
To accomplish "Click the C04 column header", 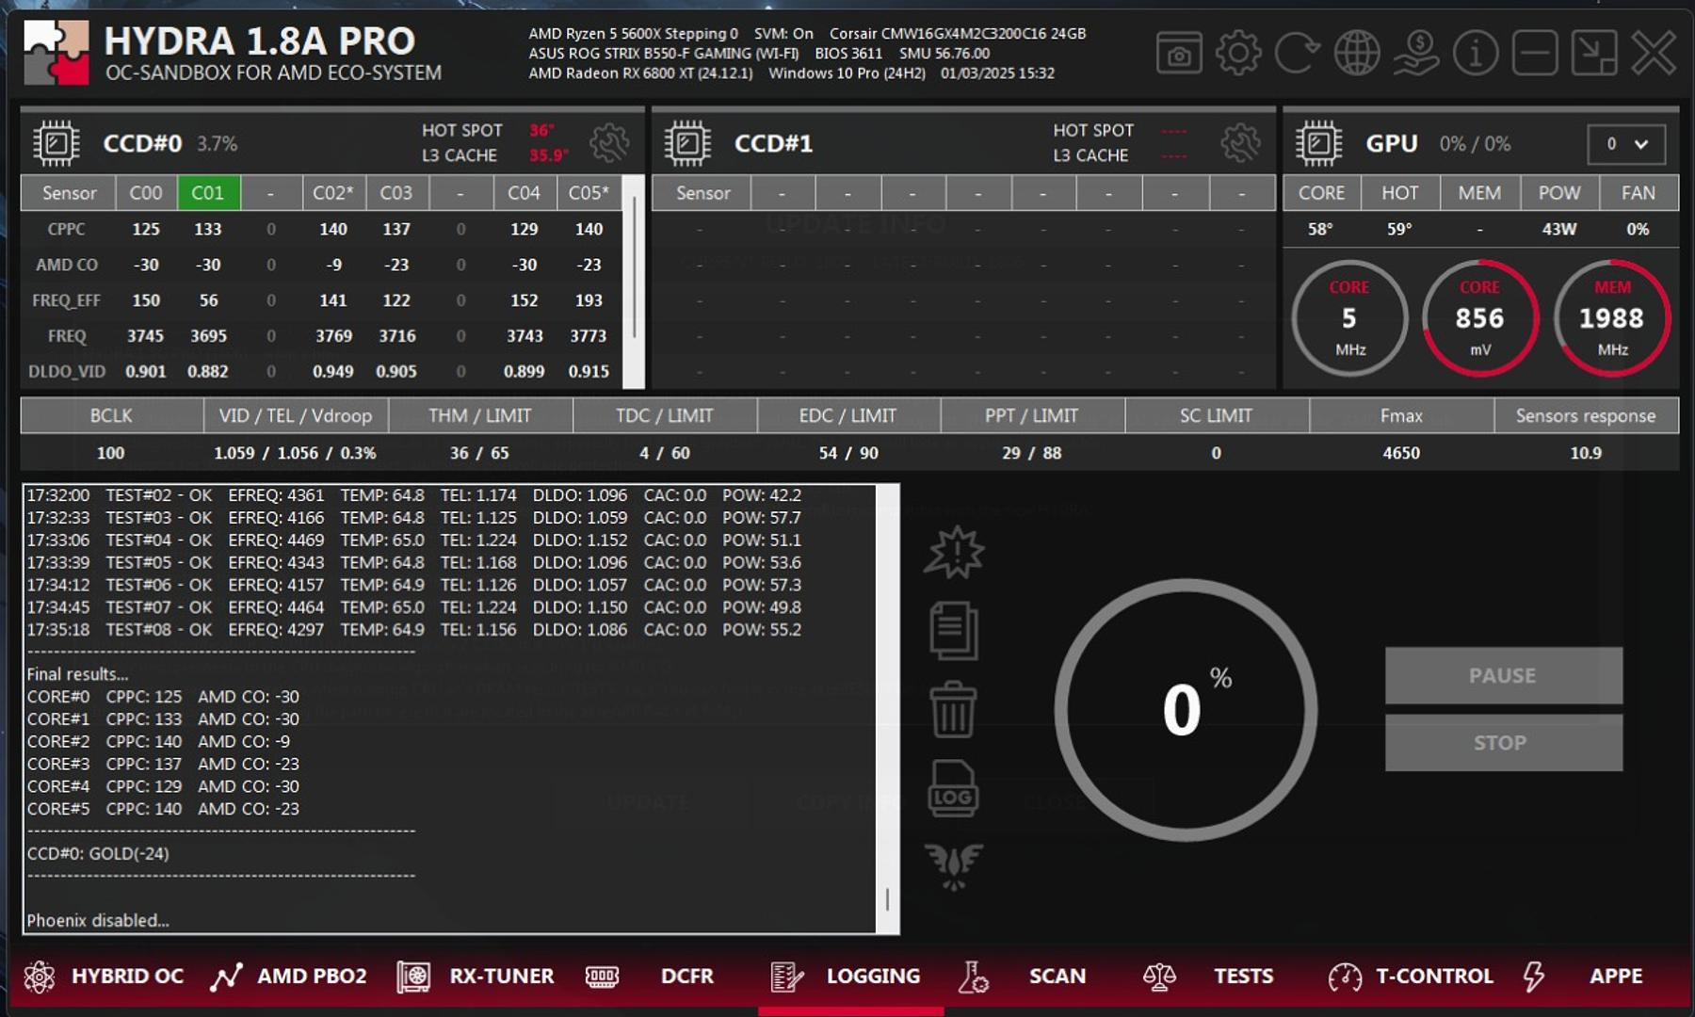I will click(524, 193).
